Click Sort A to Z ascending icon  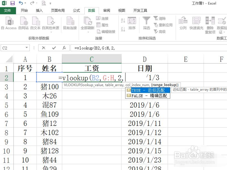pos(123,20)
